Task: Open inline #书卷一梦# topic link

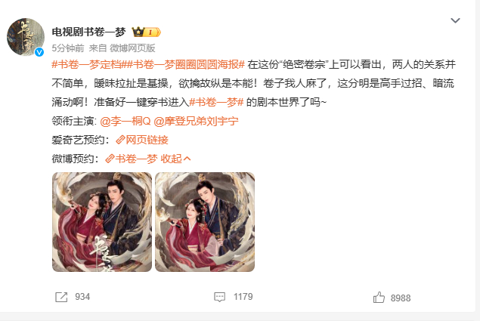Action: coord(216,102)
